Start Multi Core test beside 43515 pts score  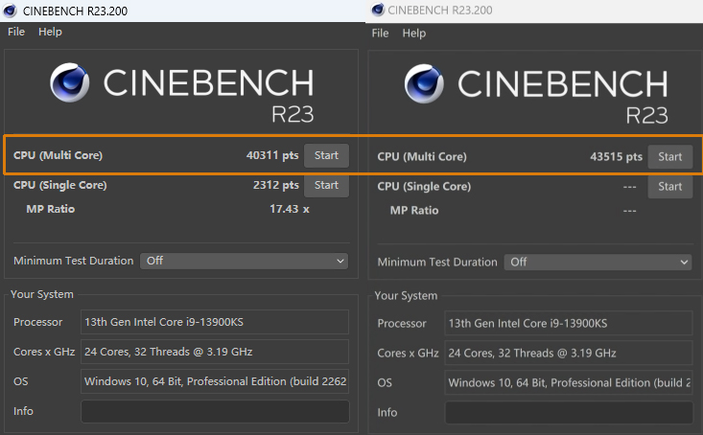[x=669, y=156]
